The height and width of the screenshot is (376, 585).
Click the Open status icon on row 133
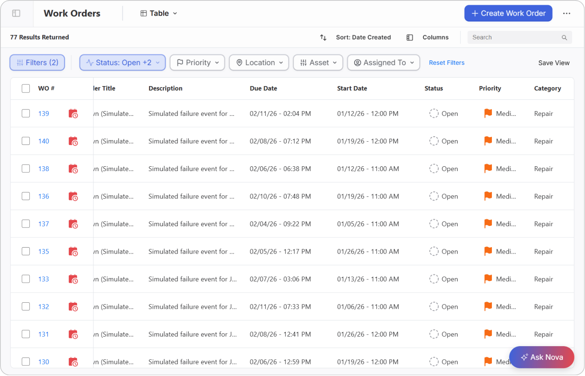[x=434, y=279]
